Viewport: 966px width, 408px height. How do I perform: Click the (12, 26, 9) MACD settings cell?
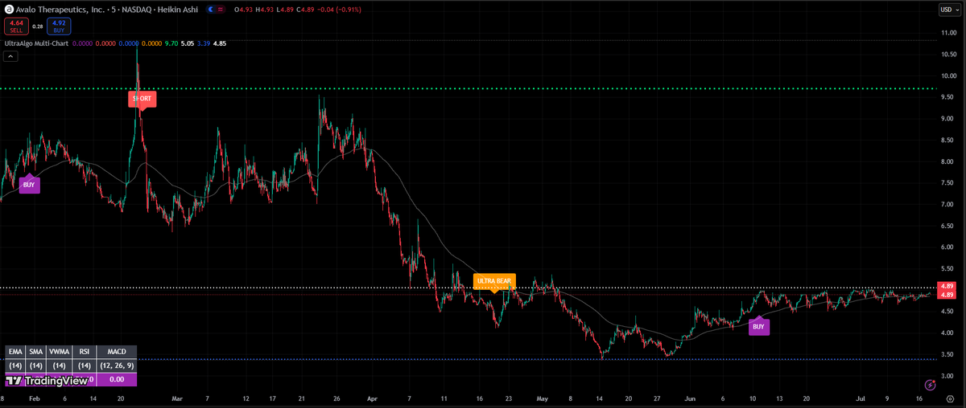116,365
